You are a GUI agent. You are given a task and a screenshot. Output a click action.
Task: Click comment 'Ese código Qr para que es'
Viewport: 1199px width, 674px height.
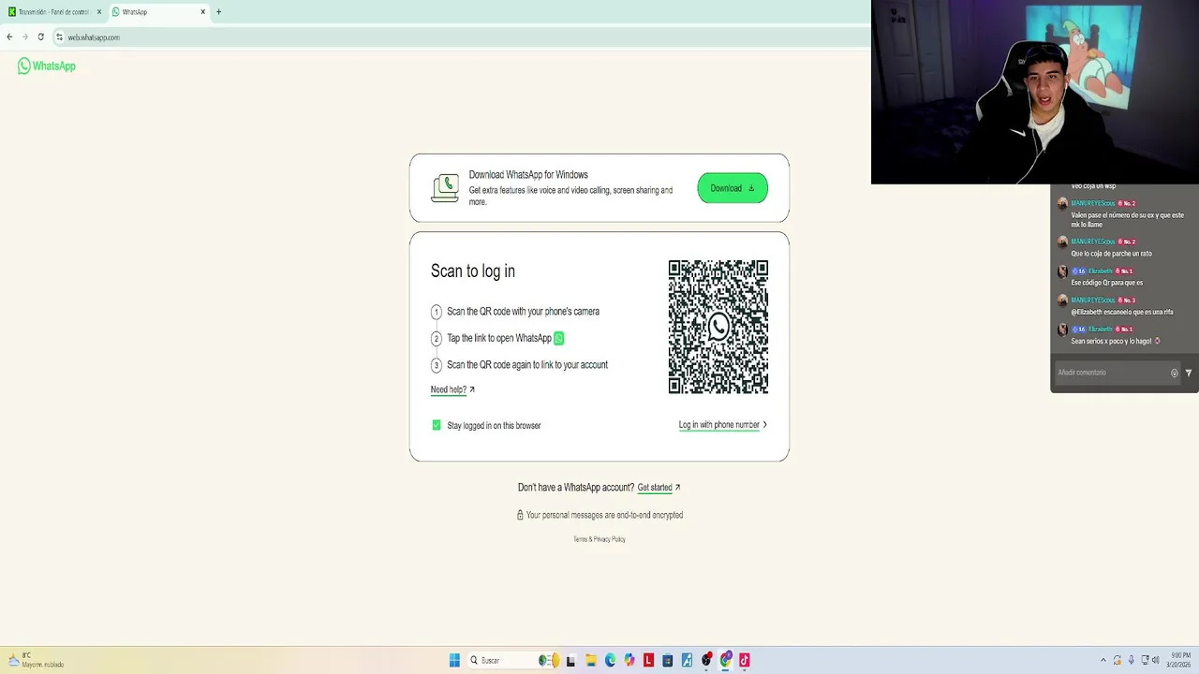[x=1107, y=283]
